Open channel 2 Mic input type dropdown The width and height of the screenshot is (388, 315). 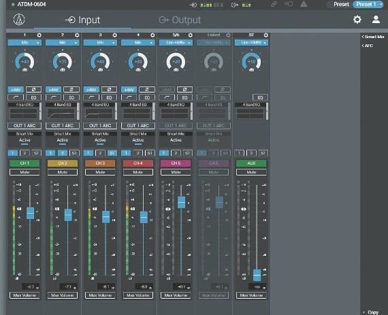[x=63, y=43]
